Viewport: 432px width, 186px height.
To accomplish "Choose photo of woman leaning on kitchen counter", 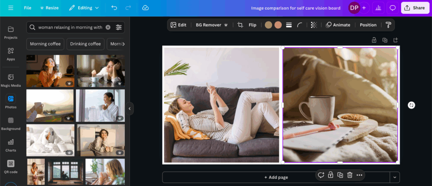I will (101, 140).
